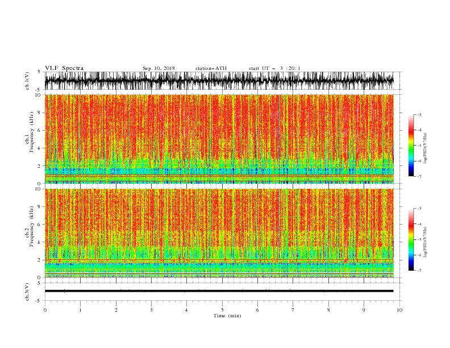Click time axis tick label "4"
This screenshot has height=348, width=450.
point(186,310)
